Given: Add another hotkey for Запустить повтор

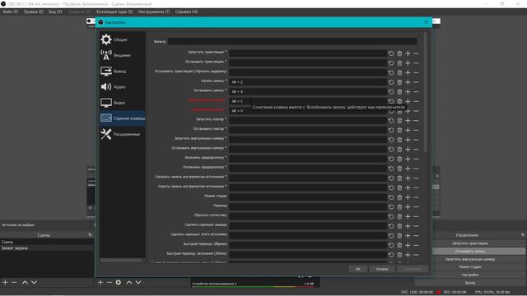Looking at the screenshot, I should (408, 121).
